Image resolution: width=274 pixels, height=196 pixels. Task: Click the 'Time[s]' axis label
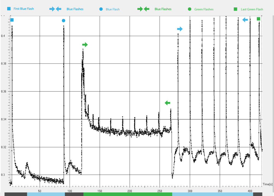click(x=267, y=184)
